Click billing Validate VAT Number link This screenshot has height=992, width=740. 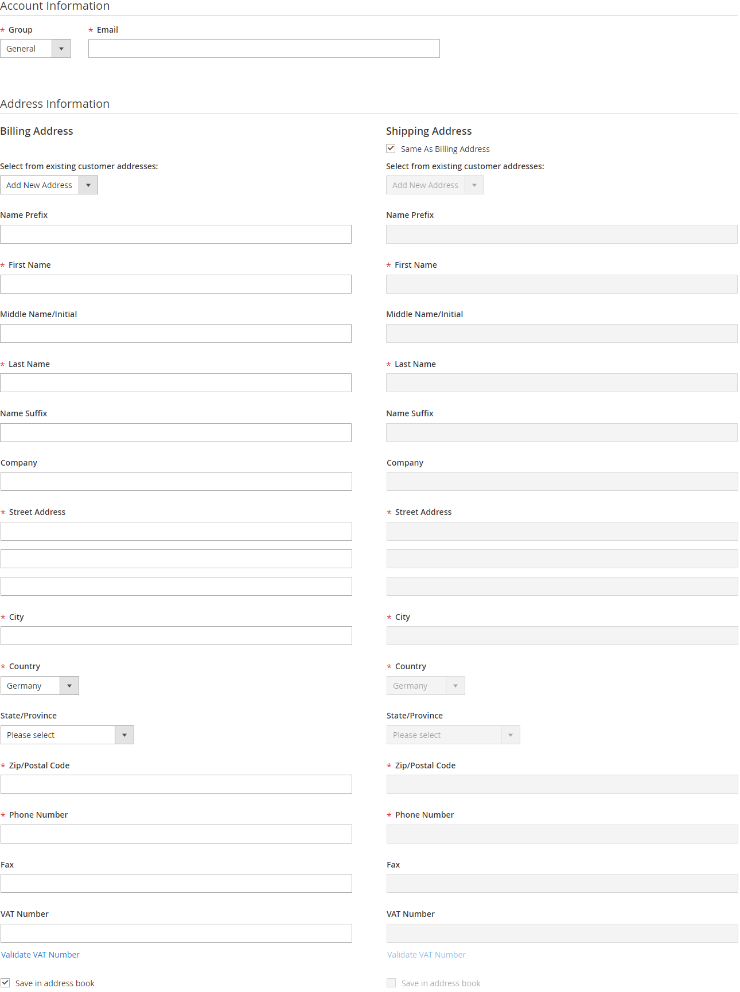[x=40, y=955]
